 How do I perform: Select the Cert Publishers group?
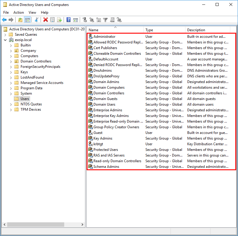pos(105,48)
